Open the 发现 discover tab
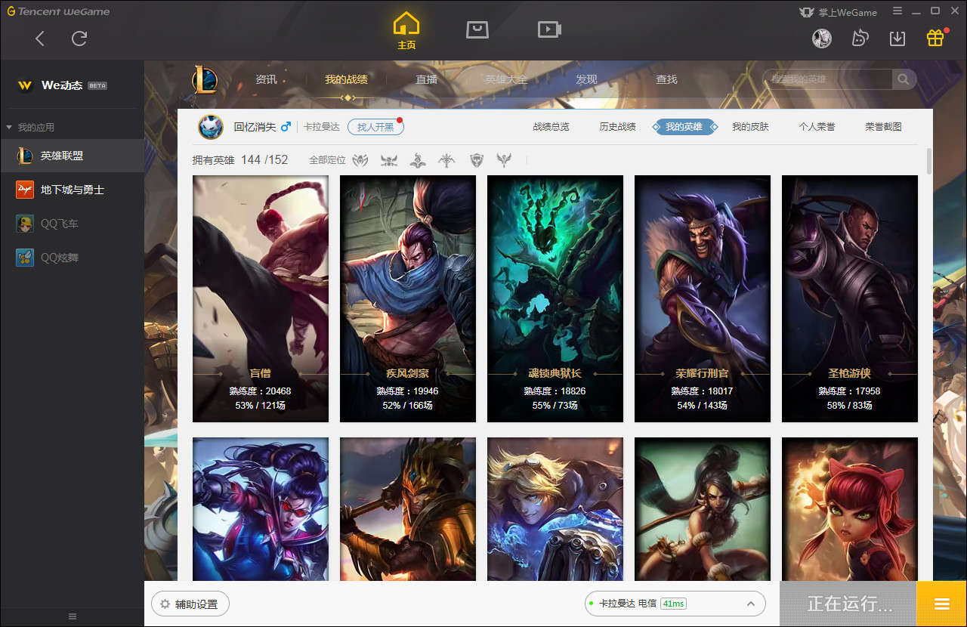 coord(586,79)
